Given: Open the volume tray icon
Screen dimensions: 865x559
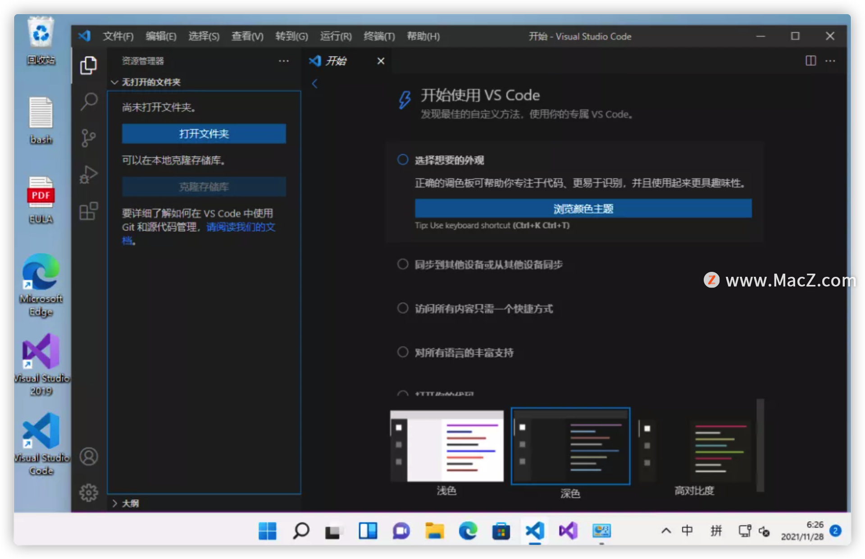Looking at the screenshot, I should (x=764, y=532).
